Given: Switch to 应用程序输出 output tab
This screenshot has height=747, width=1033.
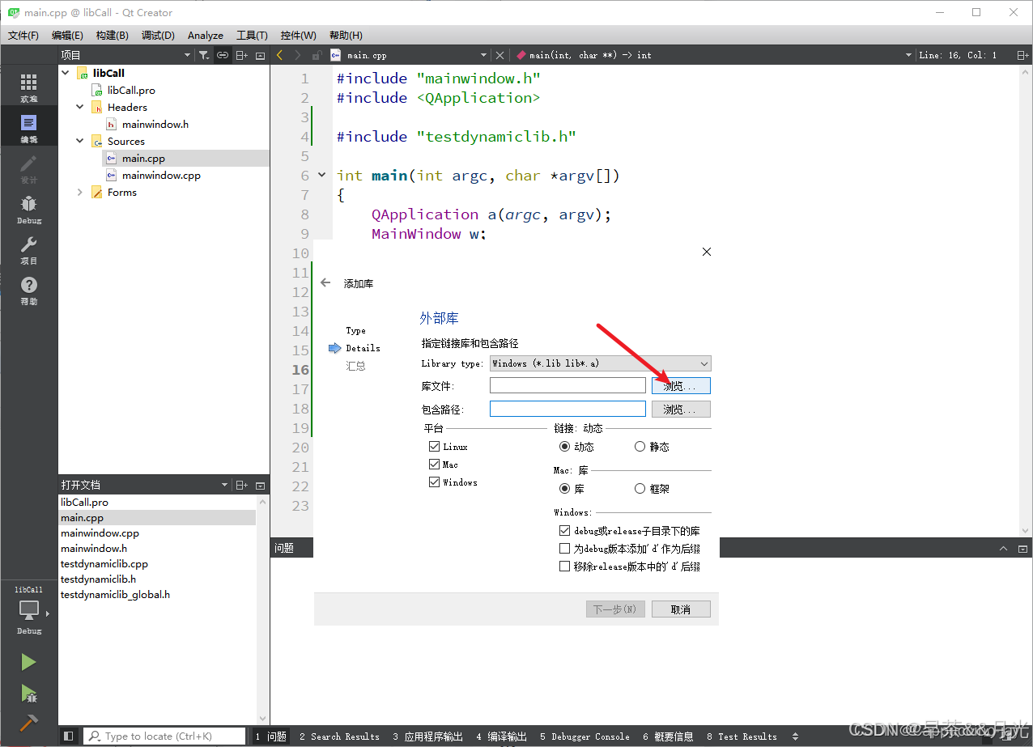Looking at the screenshot, I should click(428, 736).
